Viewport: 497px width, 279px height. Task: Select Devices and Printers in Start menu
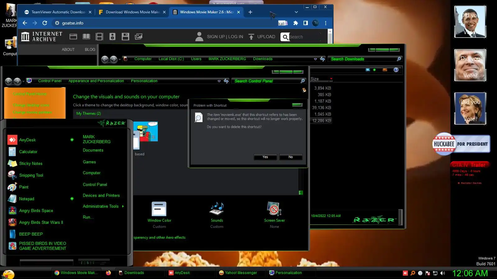pos(101,195)
